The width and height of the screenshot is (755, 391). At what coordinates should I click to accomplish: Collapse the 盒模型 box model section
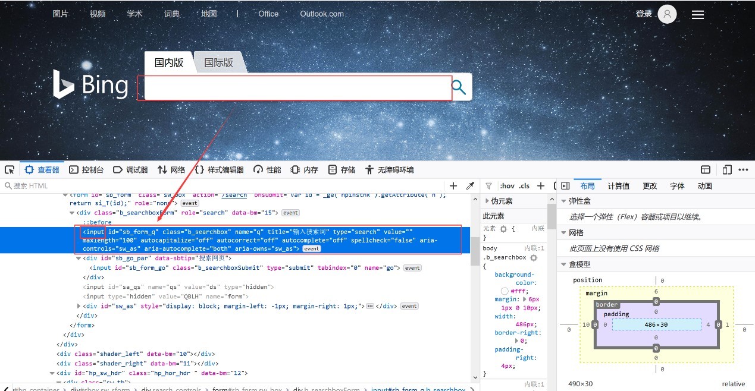tap(563, 264)
